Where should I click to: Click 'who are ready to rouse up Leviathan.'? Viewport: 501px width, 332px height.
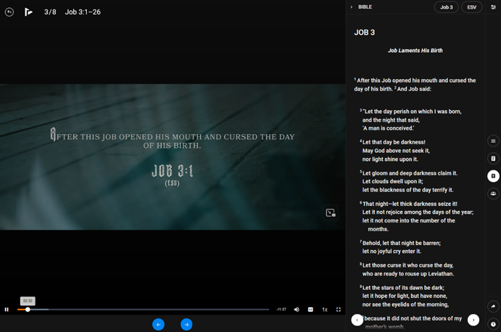click(x=408, y=274)
